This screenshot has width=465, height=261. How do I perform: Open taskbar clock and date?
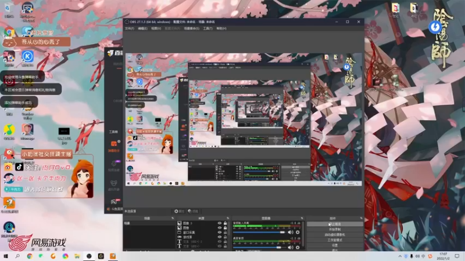[x=443, y=256]
